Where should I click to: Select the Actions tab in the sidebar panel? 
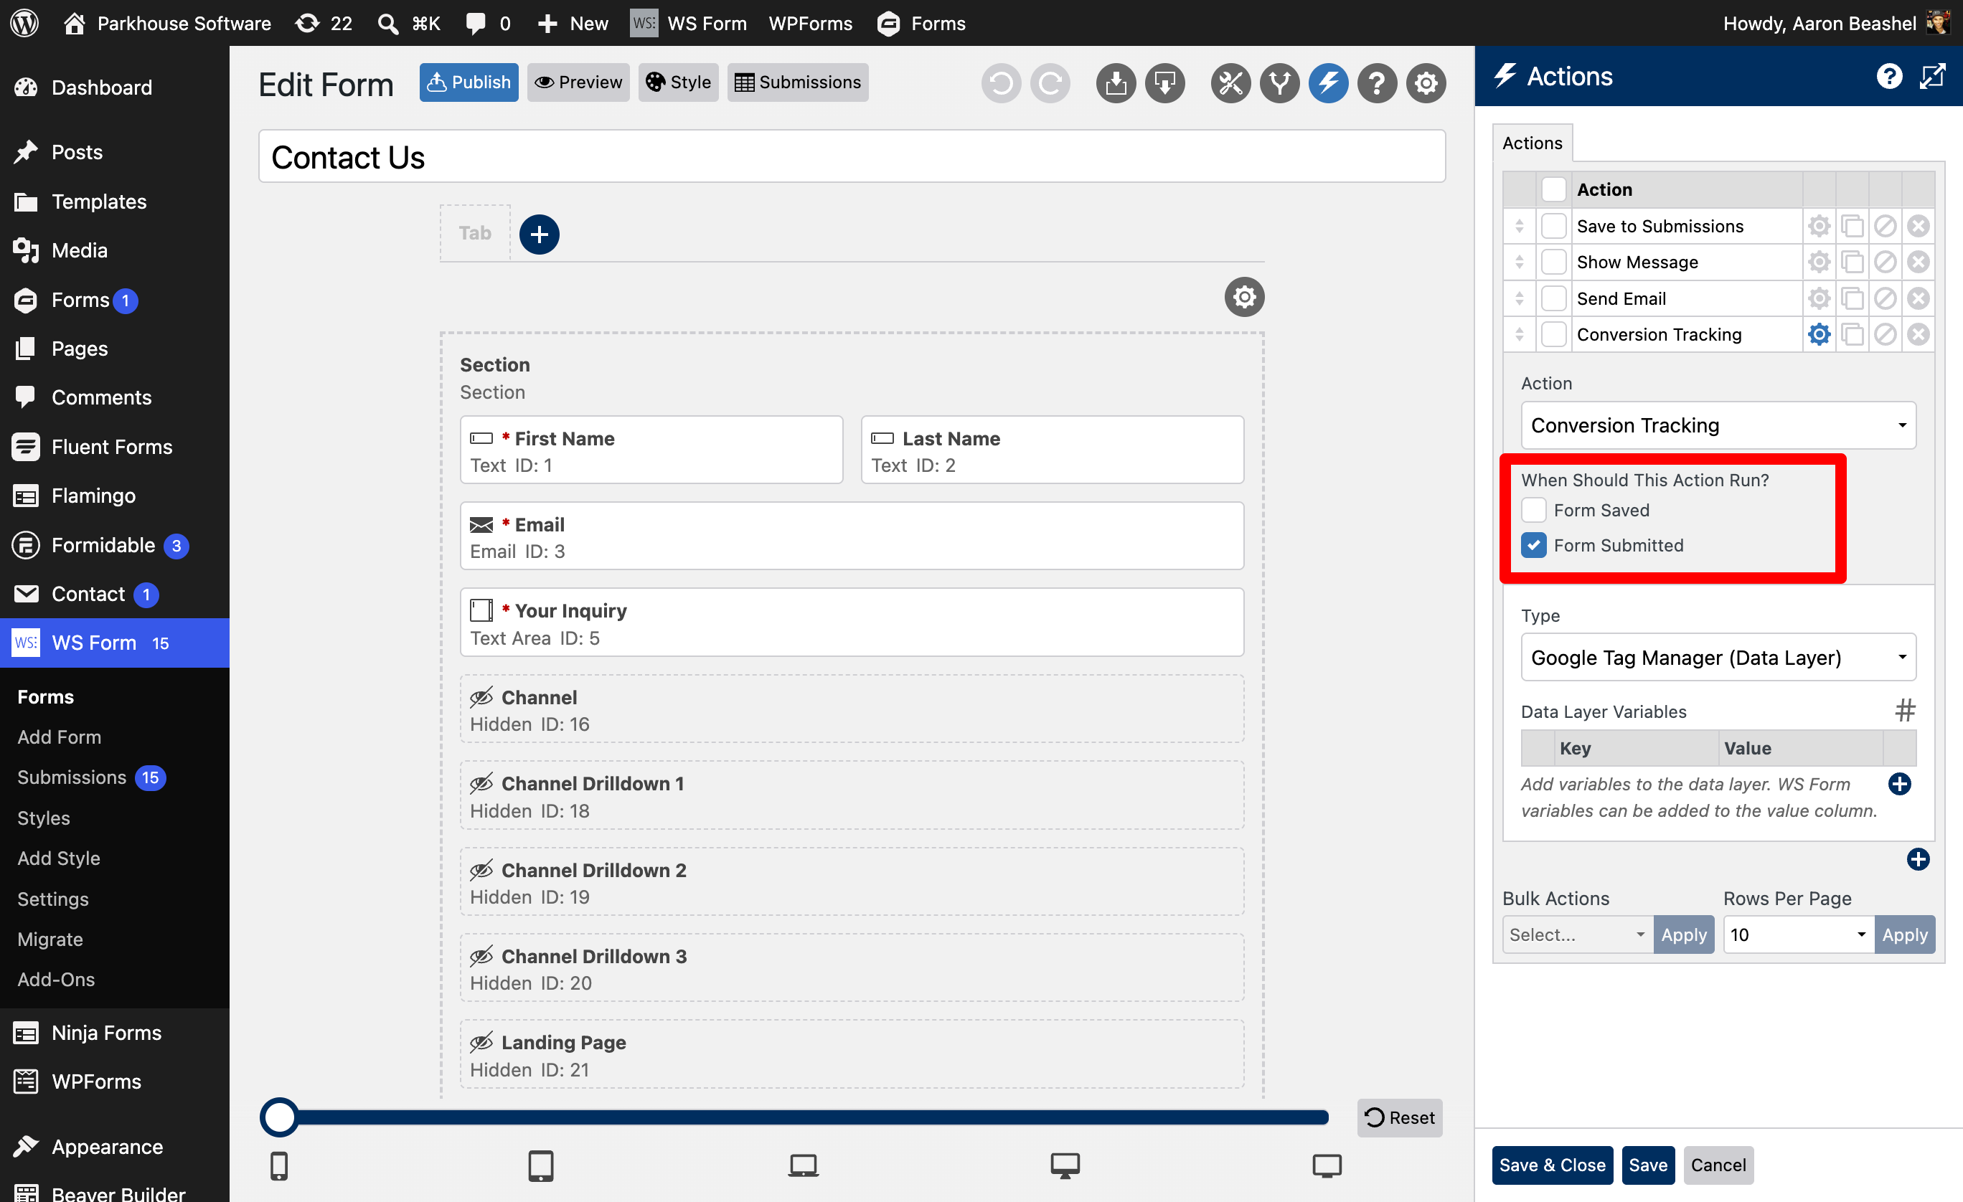[1532, 143]
